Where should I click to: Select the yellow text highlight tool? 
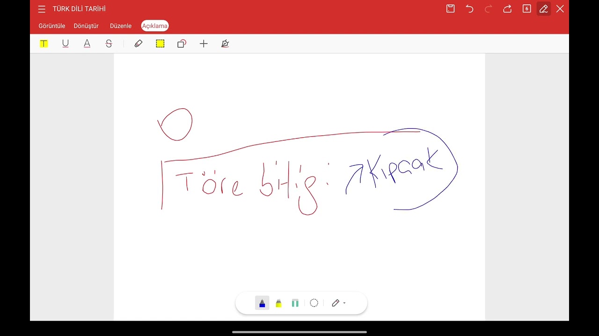[44, 44]
